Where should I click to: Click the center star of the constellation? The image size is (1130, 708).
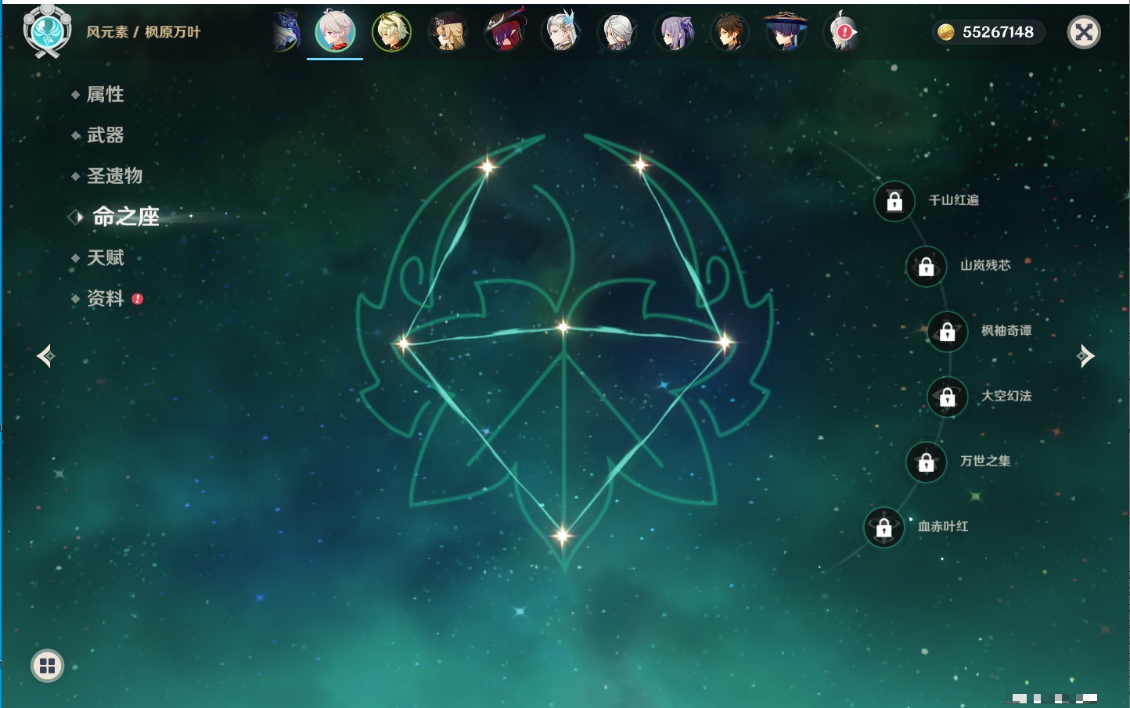pyautogui.click(x=563, y=327)
